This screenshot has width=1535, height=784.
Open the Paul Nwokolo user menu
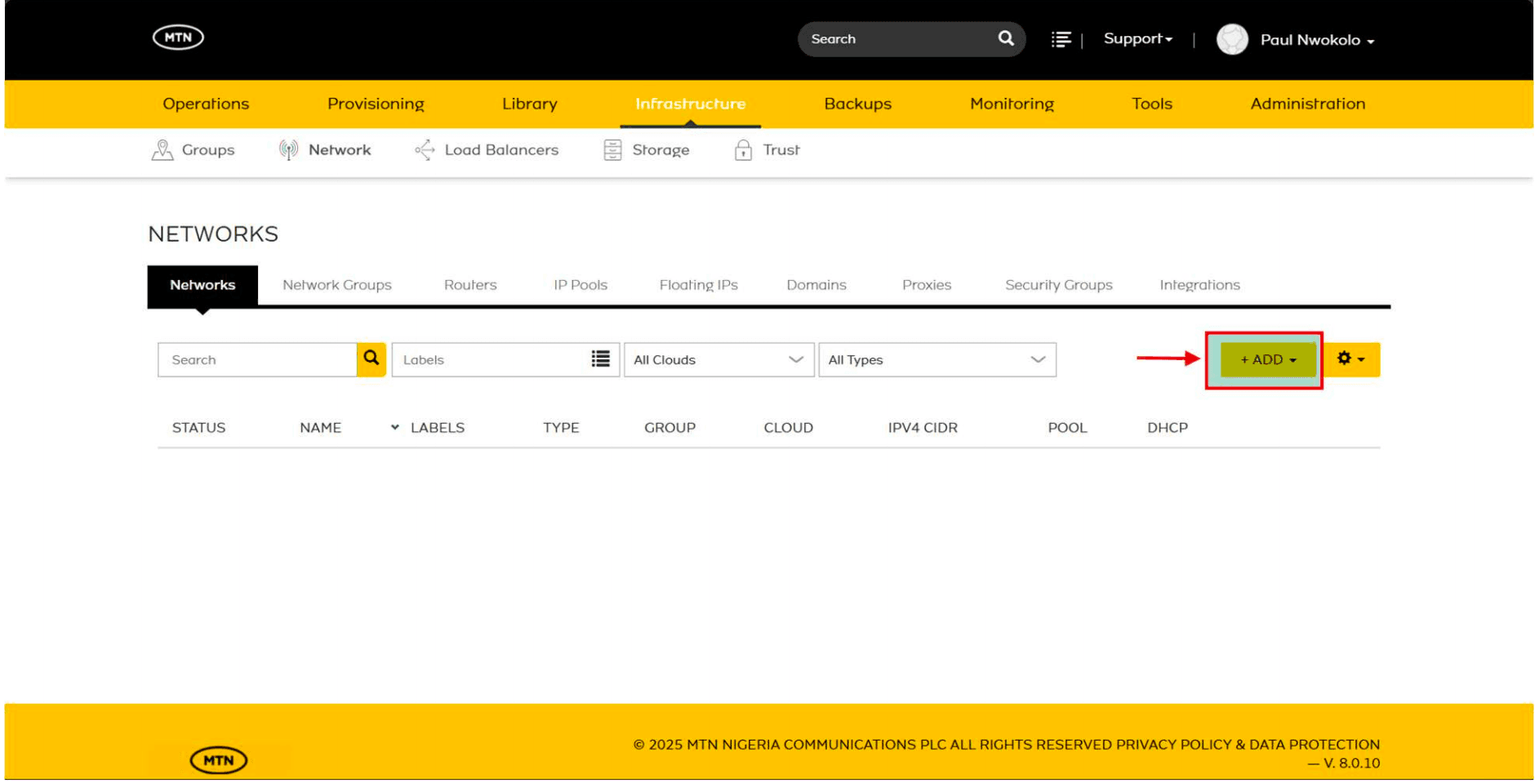coord(1317,40)
